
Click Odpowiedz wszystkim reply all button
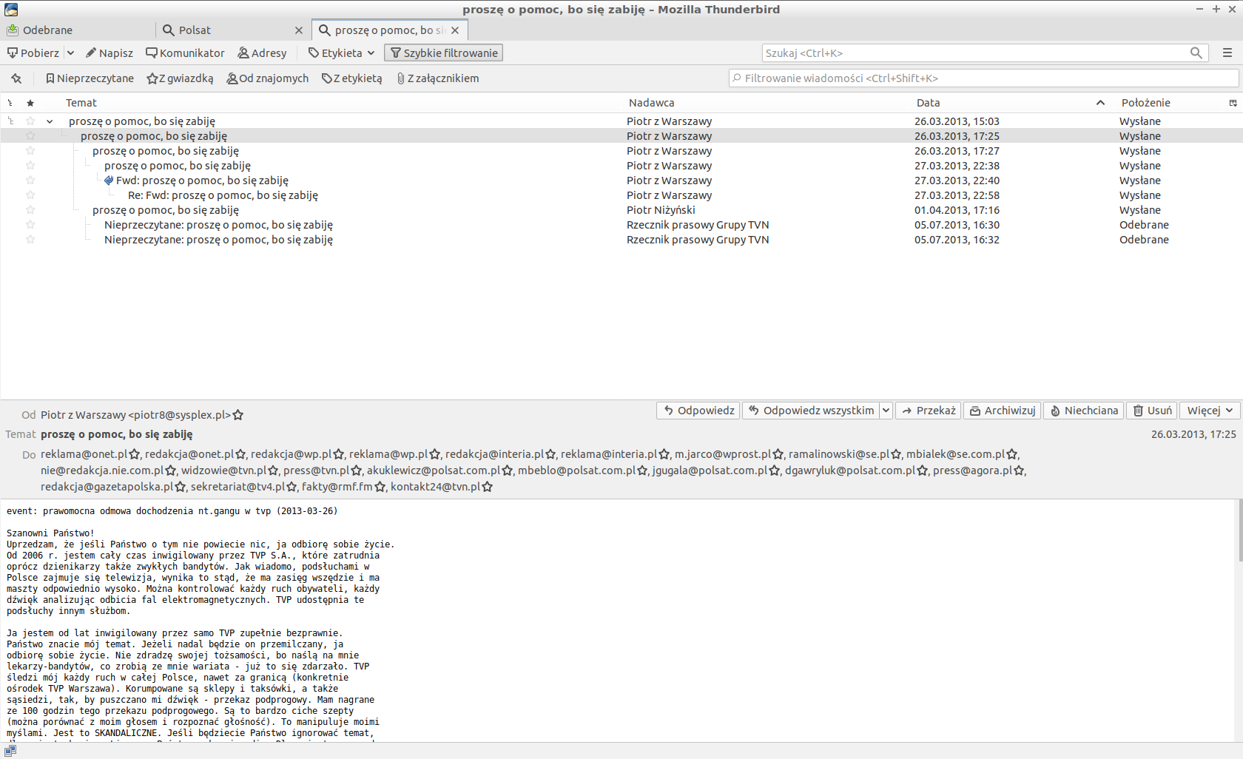(x=811, y=411)
